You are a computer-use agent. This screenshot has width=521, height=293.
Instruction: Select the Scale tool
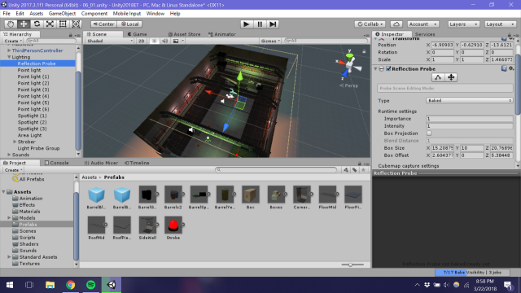(50, 24)
